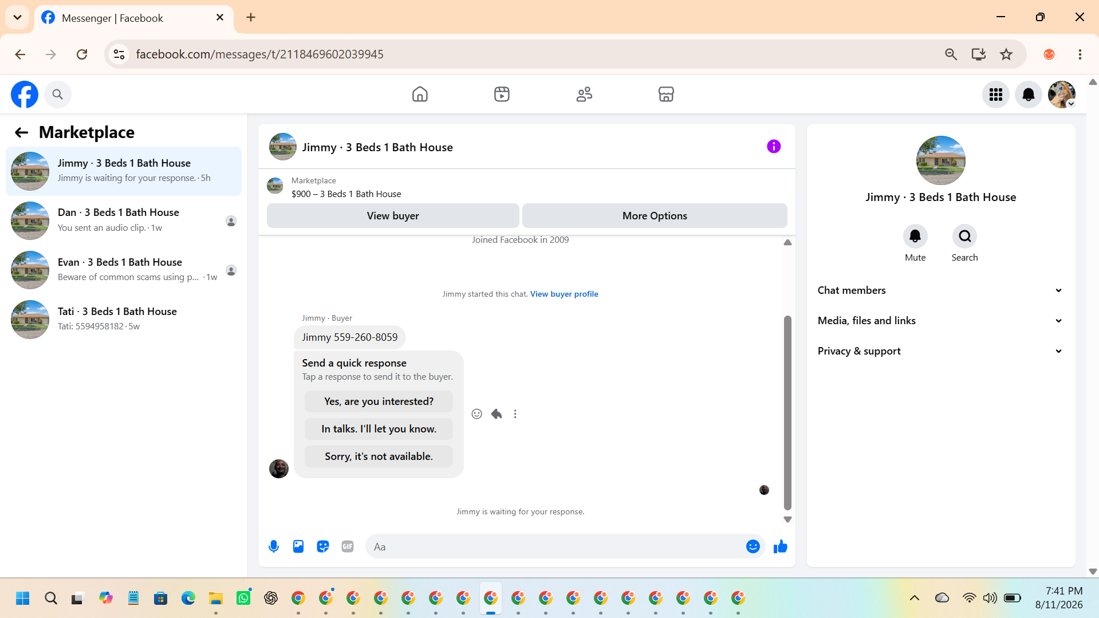
Task: Select Jimmy 3 Beds 1 Bath House chat
Action: [x=124, y=171]
